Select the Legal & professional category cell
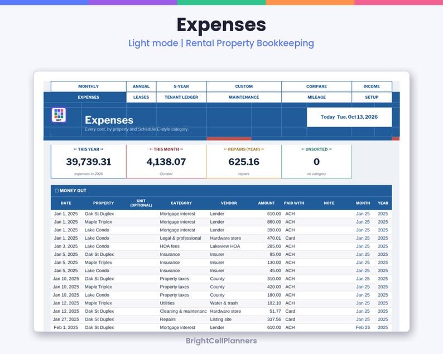The width and height of the screenshot is (443, 354). (x=182, y=238)
